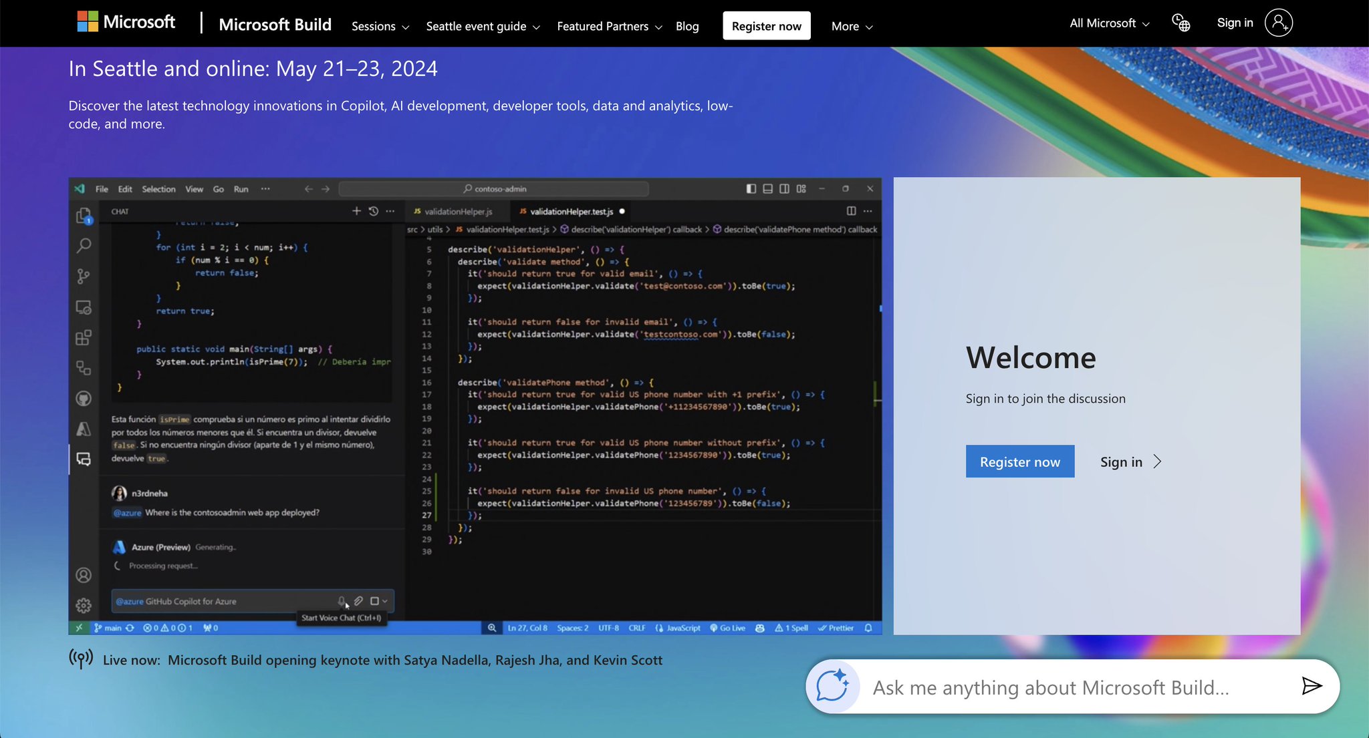Click the split editor icon
The width and height of the screenshot is (1369, 738).
tap(851, 211)
